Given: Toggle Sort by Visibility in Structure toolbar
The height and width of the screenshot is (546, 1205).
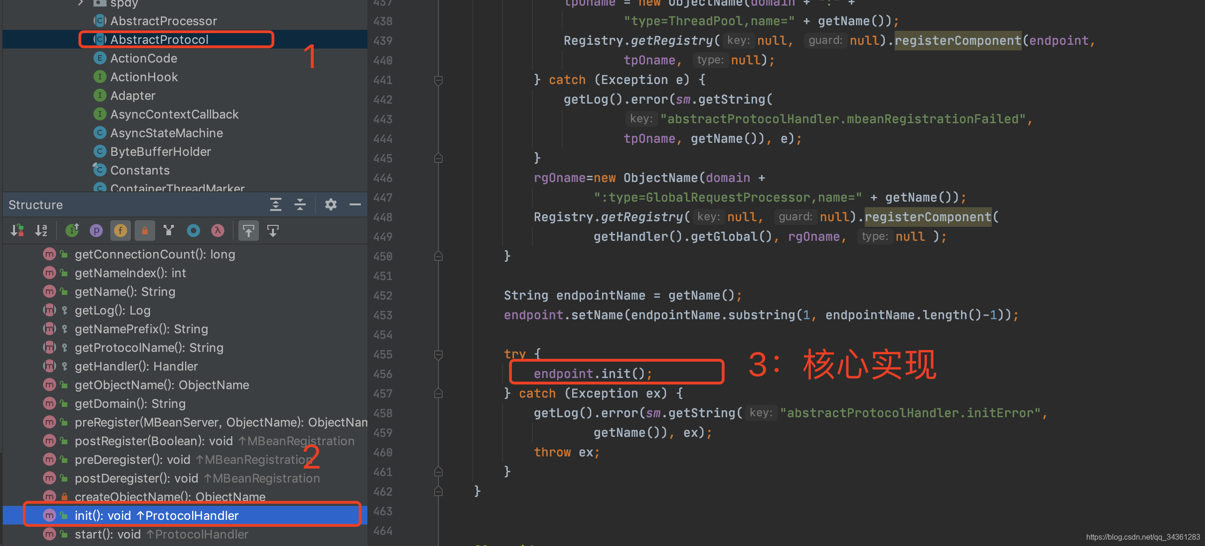Looking at the screenshot, I should 17,230.
